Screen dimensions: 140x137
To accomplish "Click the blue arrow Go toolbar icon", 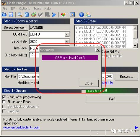I will click(54, 15).
